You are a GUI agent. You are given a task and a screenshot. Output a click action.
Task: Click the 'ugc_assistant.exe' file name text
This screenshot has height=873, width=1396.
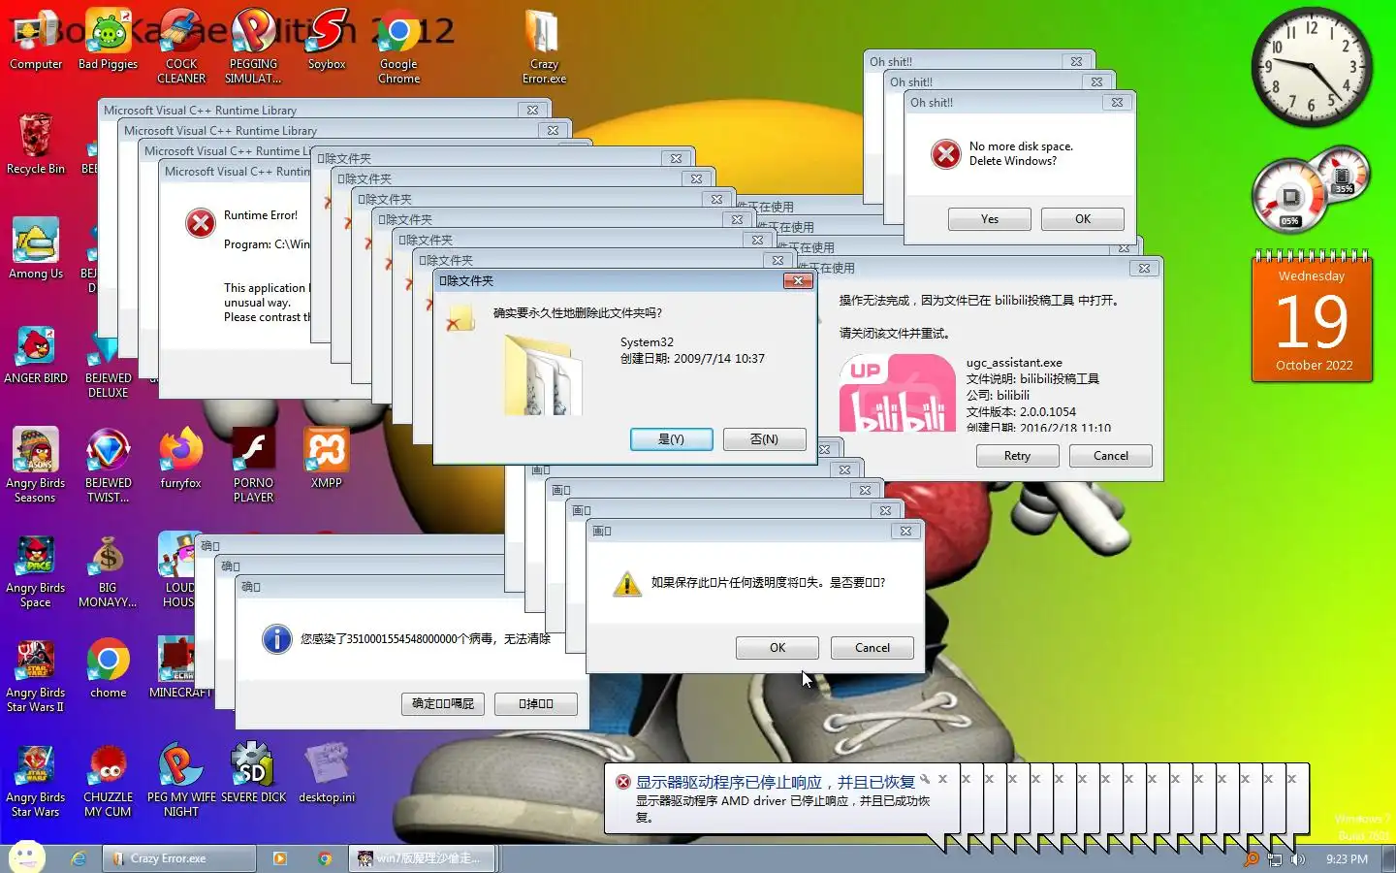point(1014,363)
